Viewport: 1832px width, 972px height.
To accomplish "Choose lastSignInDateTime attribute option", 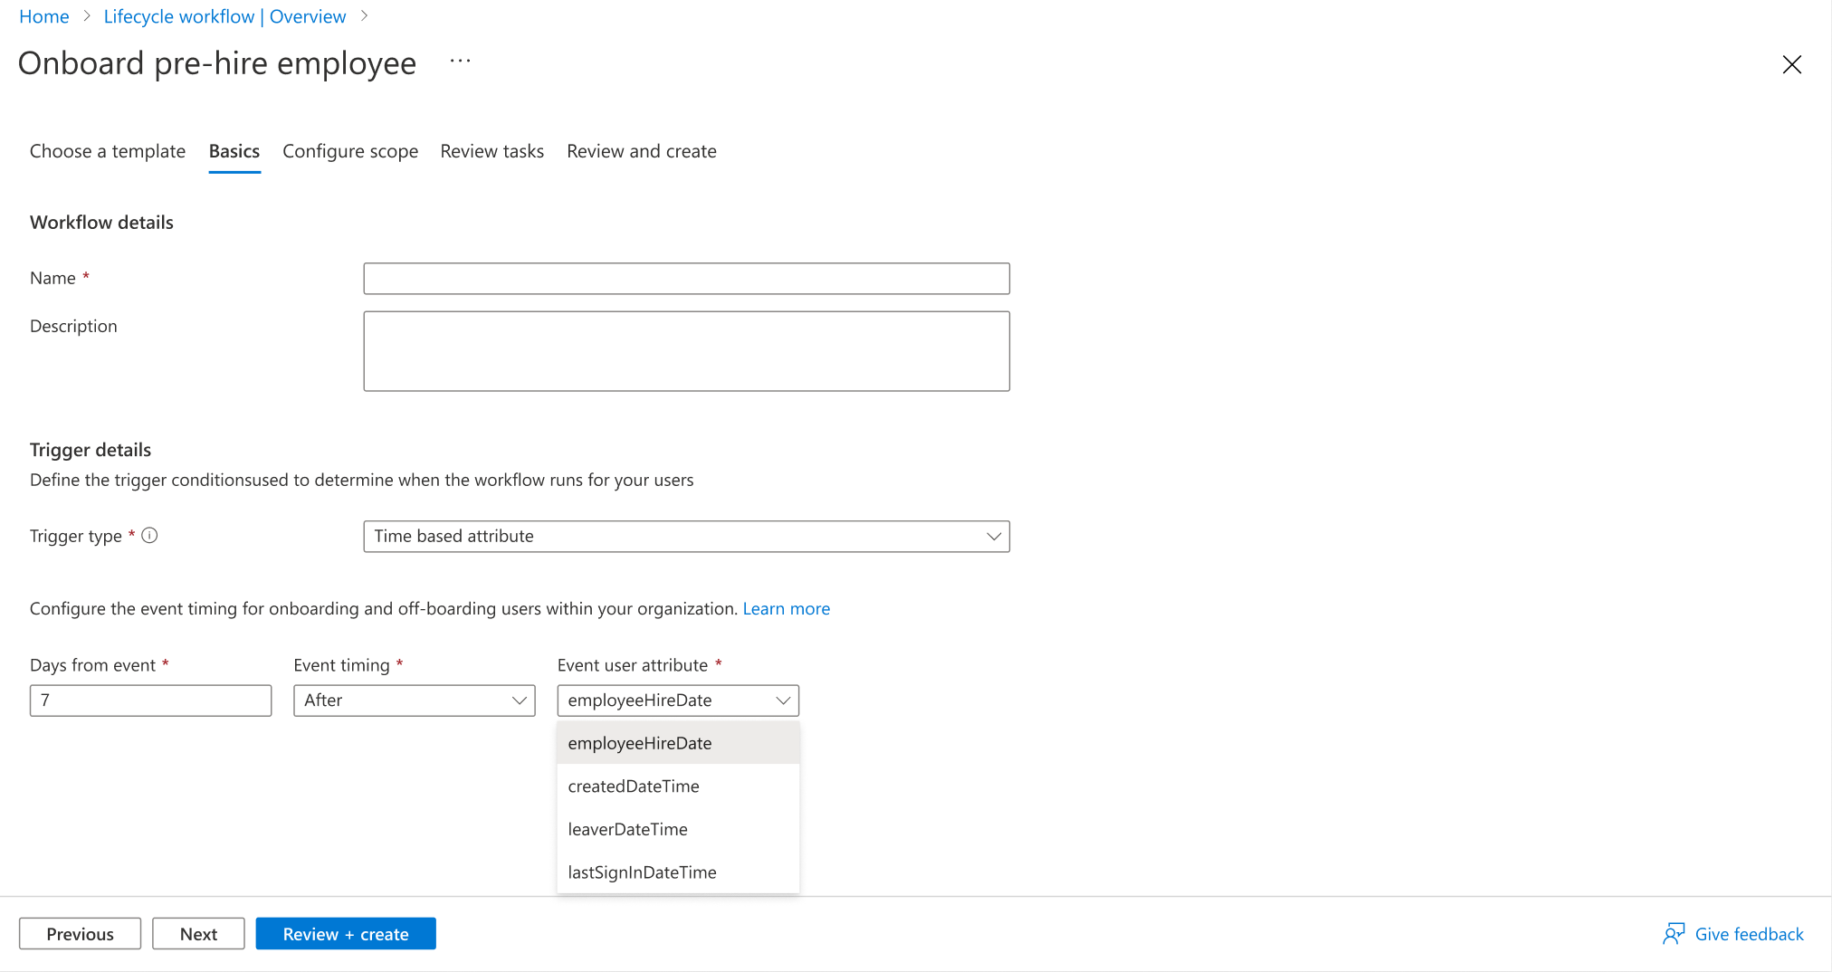I will coord(642,872).
